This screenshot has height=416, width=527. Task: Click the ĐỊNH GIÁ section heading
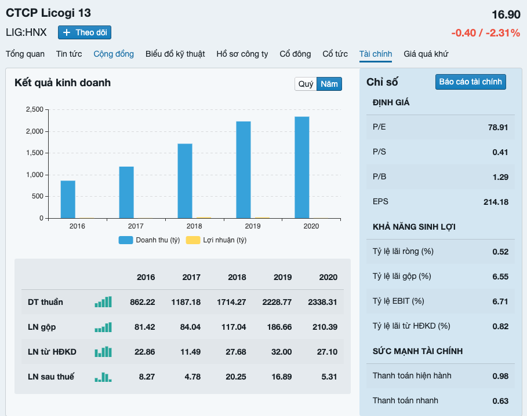[x=391, y=102]
